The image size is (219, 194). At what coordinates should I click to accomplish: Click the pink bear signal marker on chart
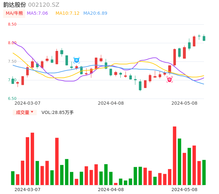[x=170, y=79]
